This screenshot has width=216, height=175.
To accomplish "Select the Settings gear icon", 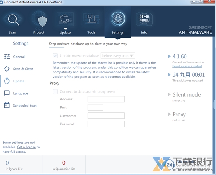I will [x=118, y=19].
